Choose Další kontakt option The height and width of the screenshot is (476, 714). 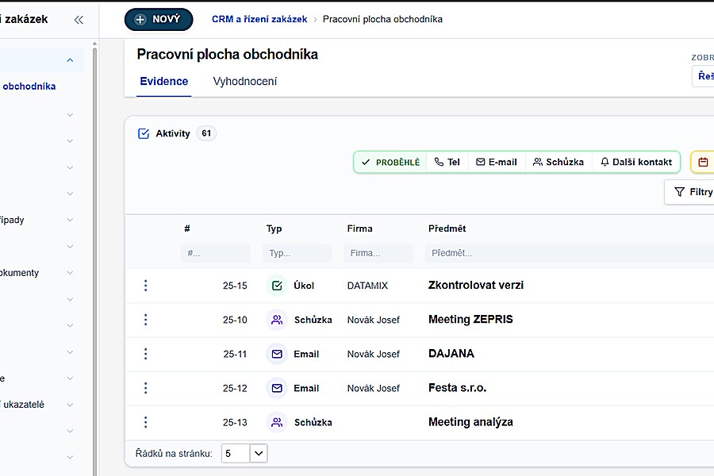636,162
